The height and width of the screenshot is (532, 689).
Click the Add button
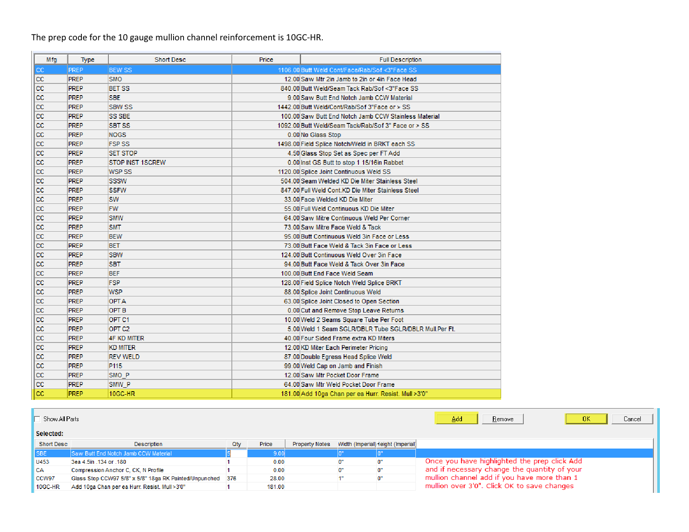tap(456, 419)
